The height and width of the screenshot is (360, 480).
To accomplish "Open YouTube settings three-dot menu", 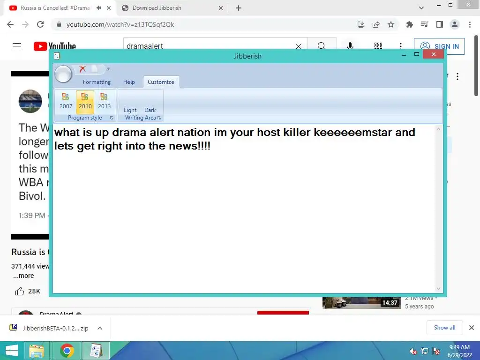I will click(x=401, y=46).
